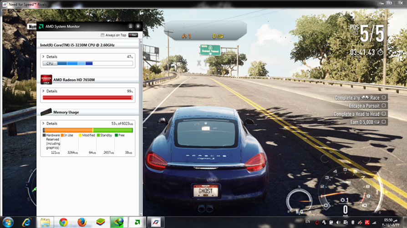Open Google Chrome from the taskbar
The image size is (407, 228).
63,222
